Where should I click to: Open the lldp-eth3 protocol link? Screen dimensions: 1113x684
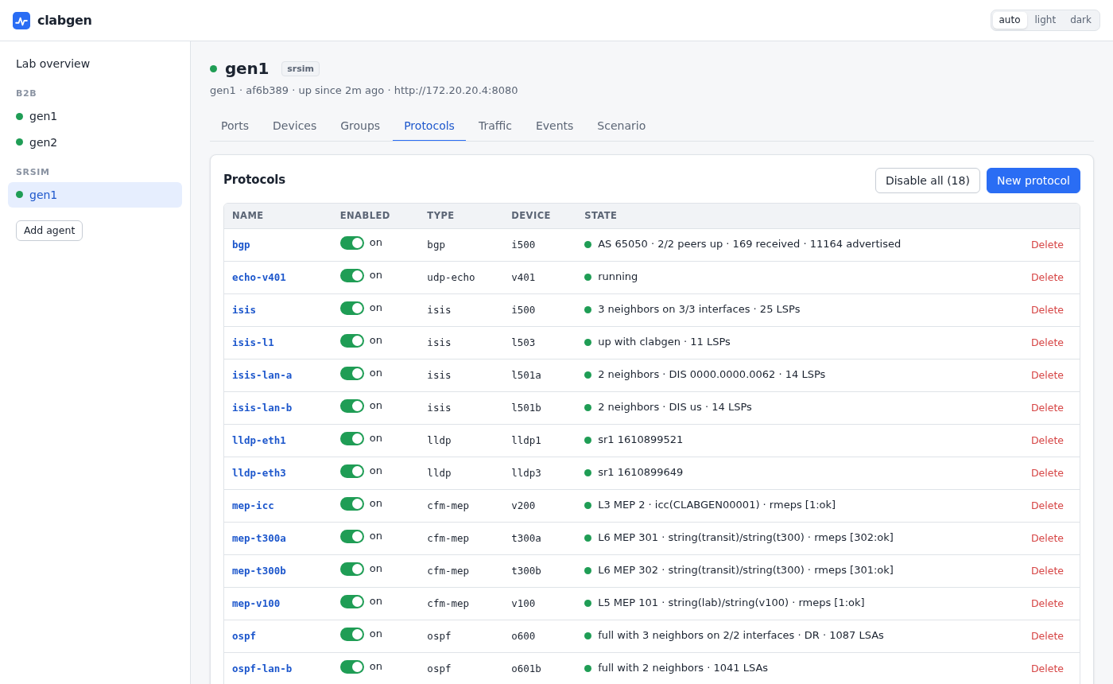tap(259, 473)
